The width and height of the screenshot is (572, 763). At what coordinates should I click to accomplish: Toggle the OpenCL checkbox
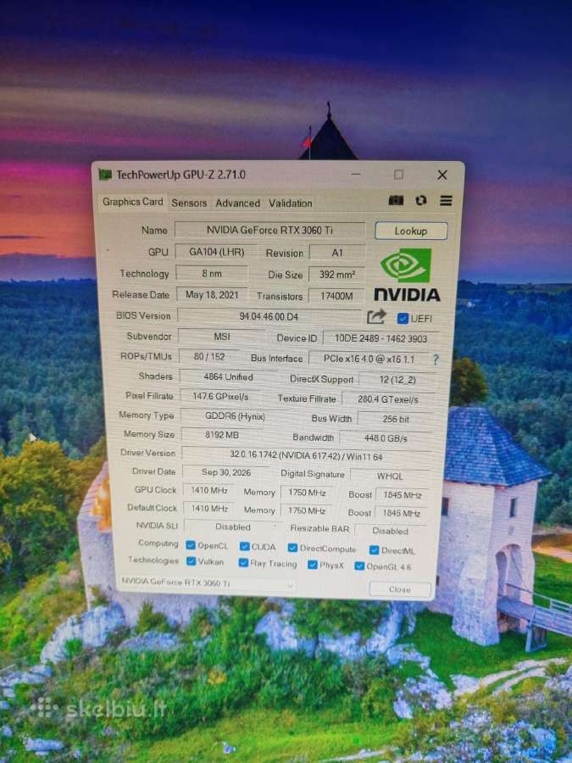point(191,545)
